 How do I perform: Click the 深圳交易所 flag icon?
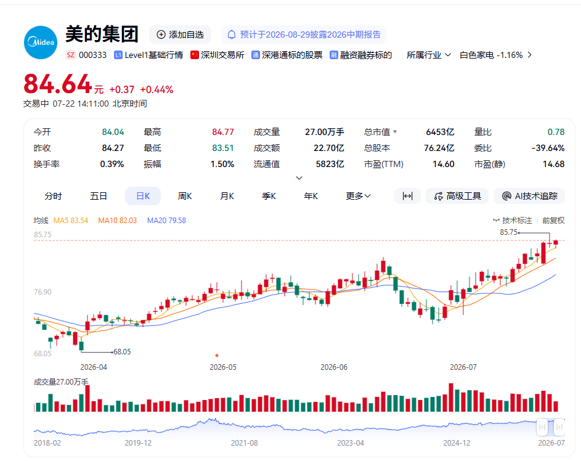click(x=195, y=55)
